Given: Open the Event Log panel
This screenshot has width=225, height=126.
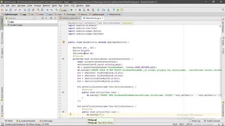Looking at the screenshot, I should pos(194,121).
